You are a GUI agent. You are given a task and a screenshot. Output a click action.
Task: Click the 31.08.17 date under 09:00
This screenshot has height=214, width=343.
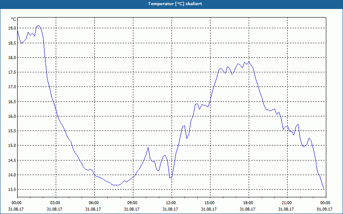[x=132, y=209]
